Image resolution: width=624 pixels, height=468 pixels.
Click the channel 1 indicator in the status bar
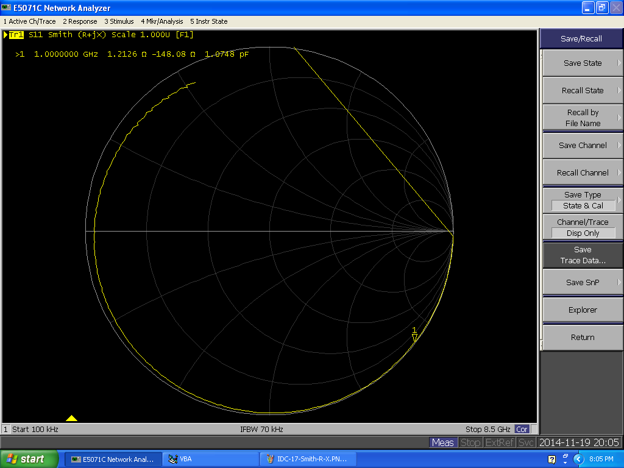pyautogui.click(x=5, y=430)
